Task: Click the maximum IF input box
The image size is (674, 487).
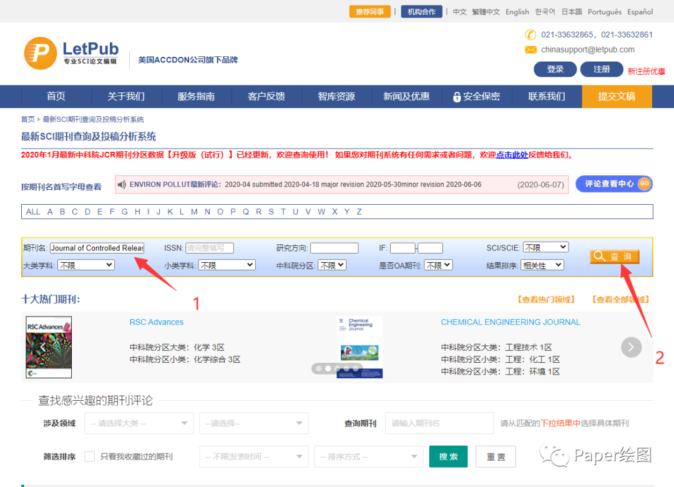Action: point(430,248)
